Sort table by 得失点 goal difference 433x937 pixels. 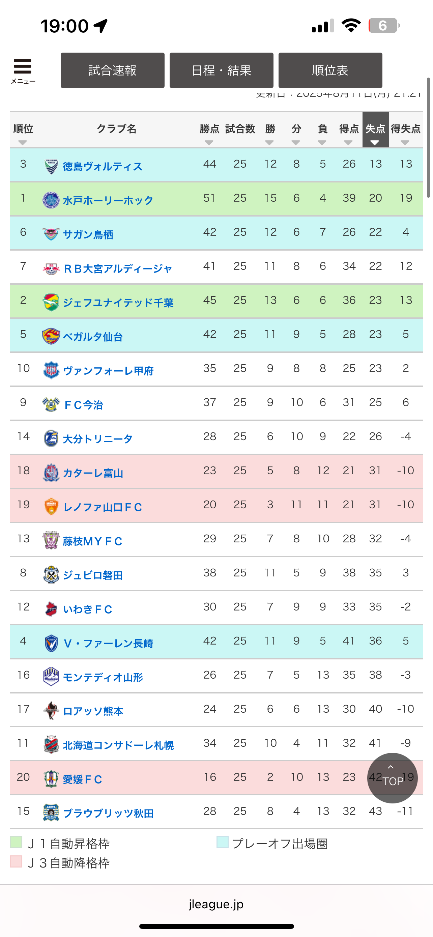[x=405, y=142]
